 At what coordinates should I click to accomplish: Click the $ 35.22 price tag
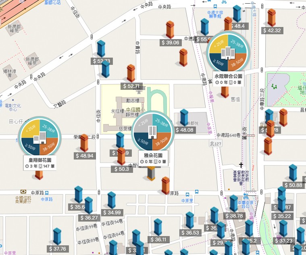(282, 216)
